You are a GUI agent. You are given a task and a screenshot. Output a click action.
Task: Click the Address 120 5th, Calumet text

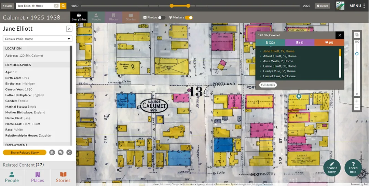(24, 56)
